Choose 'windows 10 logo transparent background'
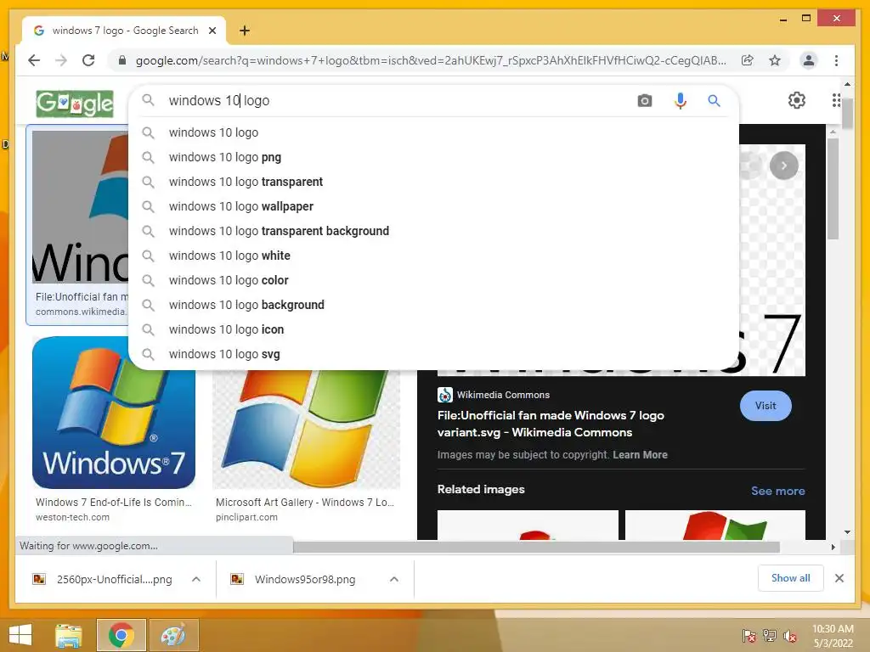870x652 pixels. tap(433, 231)
